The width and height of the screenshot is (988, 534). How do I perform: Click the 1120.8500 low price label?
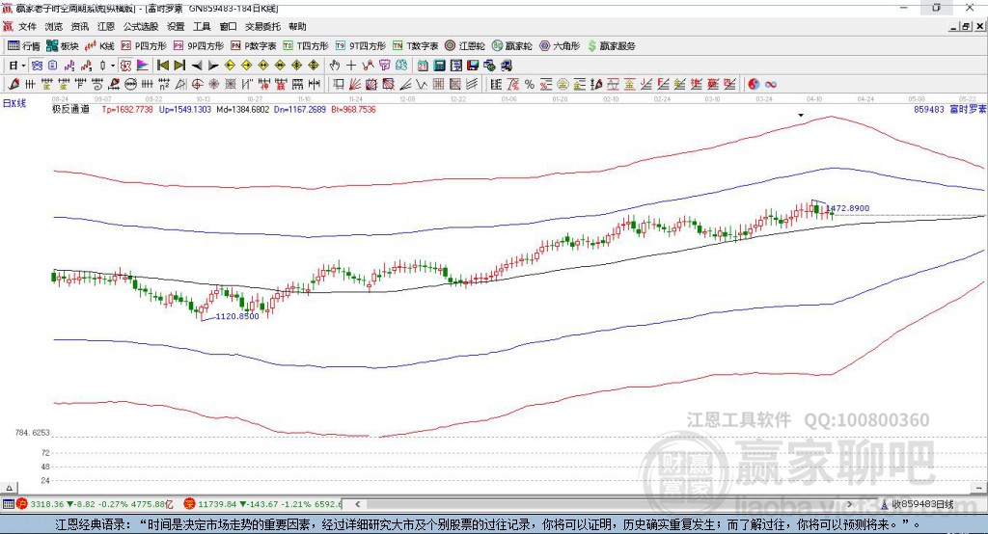237,316
